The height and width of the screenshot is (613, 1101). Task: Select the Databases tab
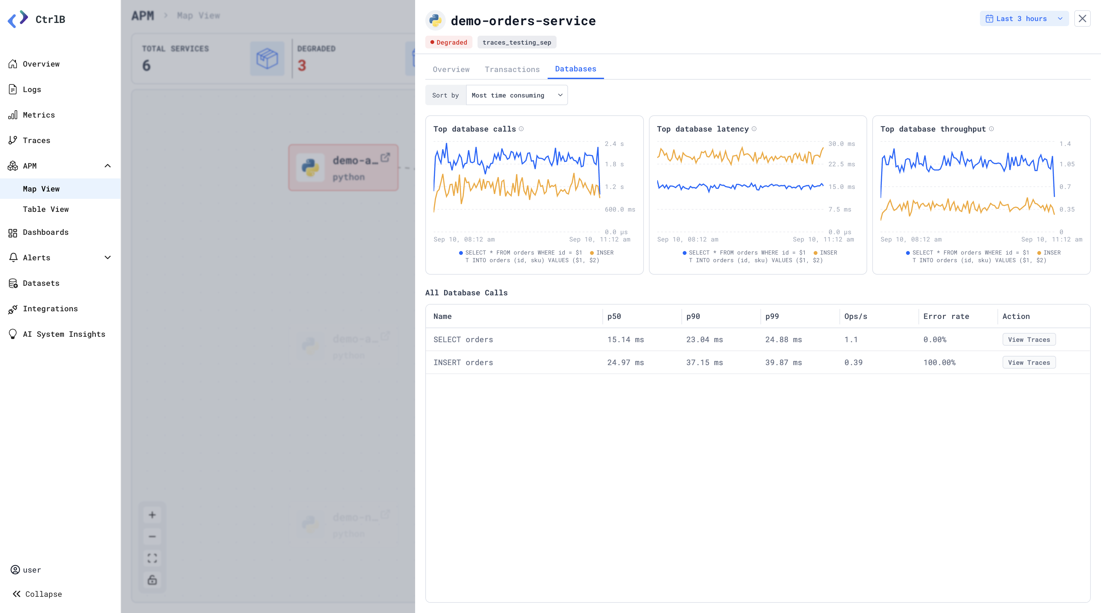point(575,69)
